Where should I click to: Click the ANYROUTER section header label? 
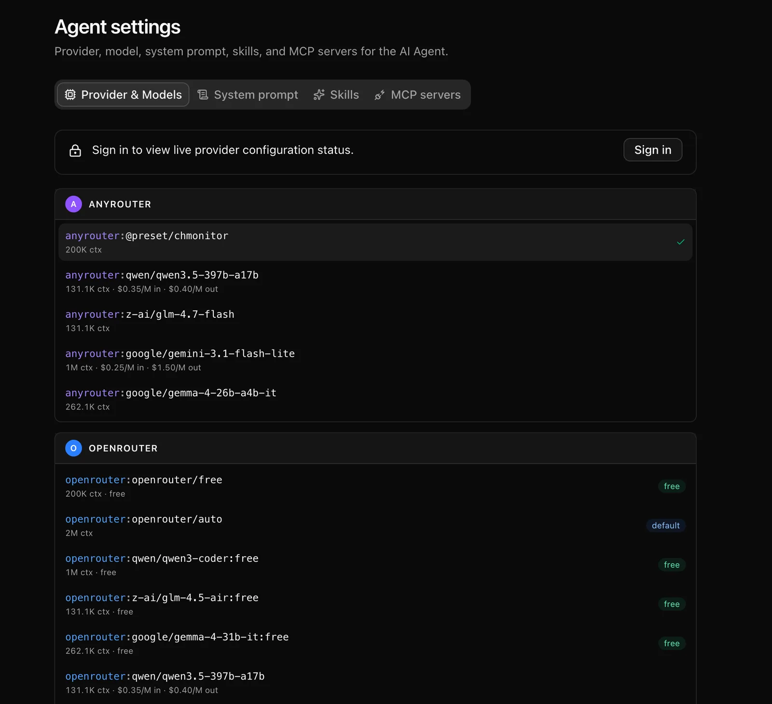(x=120, y=204)
